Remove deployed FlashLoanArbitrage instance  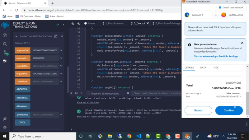click(x=62, y=36)
